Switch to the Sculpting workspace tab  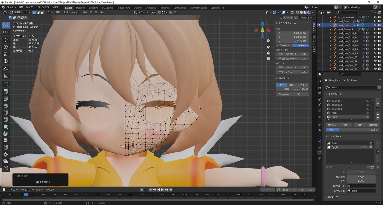pos(94,8)
